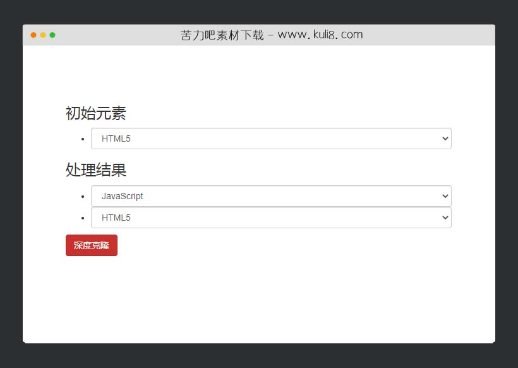Click the bullet point beside the bottom HTML5 select
This screenshot has width=518, height=368.
click(83, 218)
